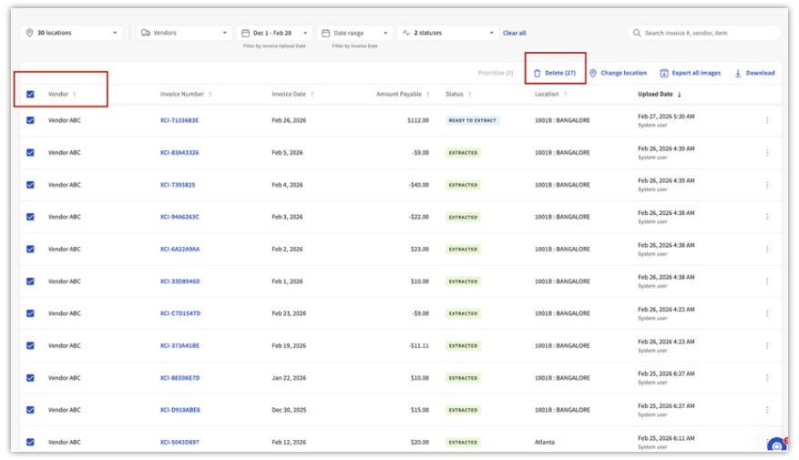Uncheck the checkbox for invoice XCI-83A43326
The height and width of the screenshot is (460, 799).
point(30,152)
